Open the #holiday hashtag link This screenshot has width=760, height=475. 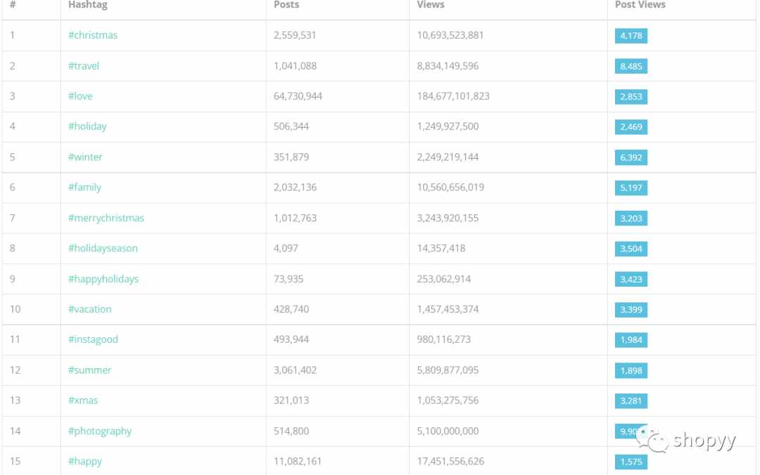point(87,126)
